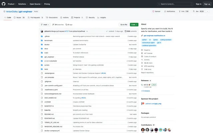The height and width of the screenshot is (133, 213).
Task: Open the Solutions menu
Action: [23, 4]
